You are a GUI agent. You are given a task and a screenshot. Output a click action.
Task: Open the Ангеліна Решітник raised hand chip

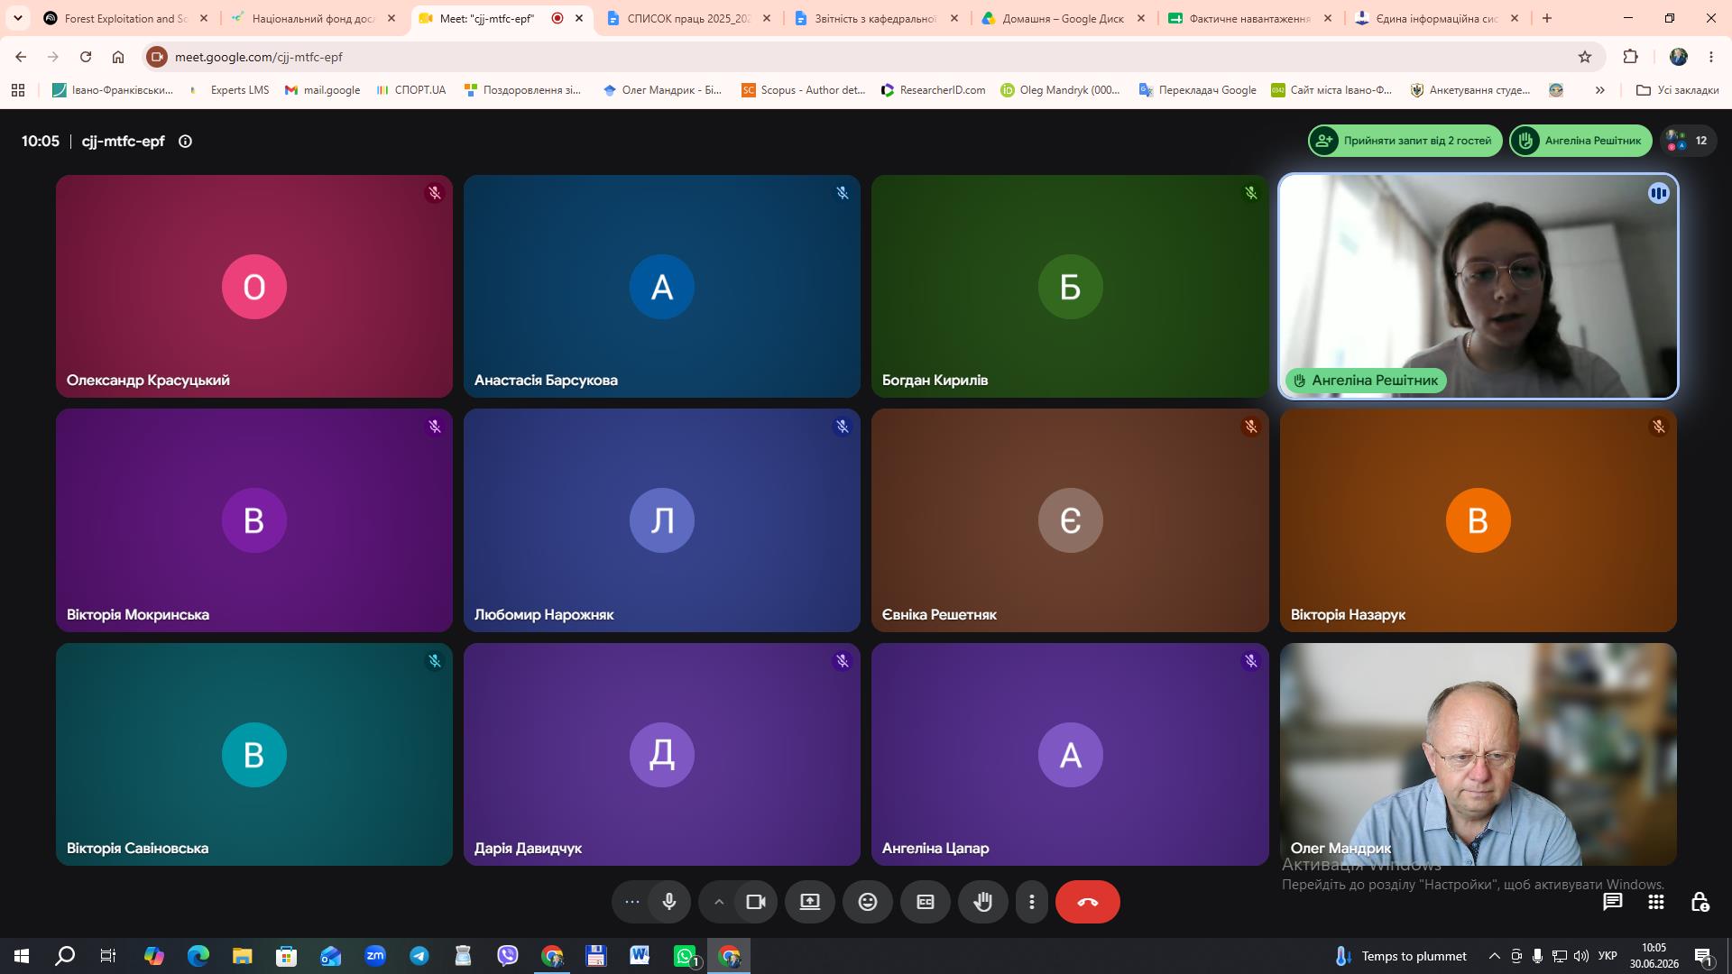1580,141
